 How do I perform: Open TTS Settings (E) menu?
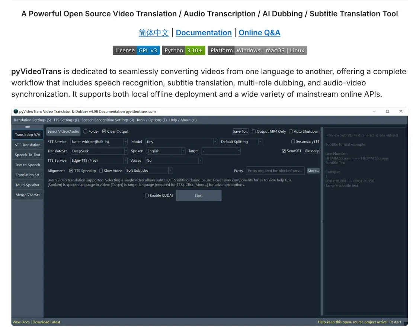(x=66, y=120)
